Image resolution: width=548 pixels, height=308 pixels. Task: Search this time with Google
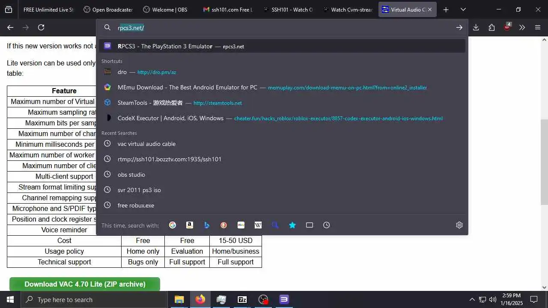(x=173, y=225)
